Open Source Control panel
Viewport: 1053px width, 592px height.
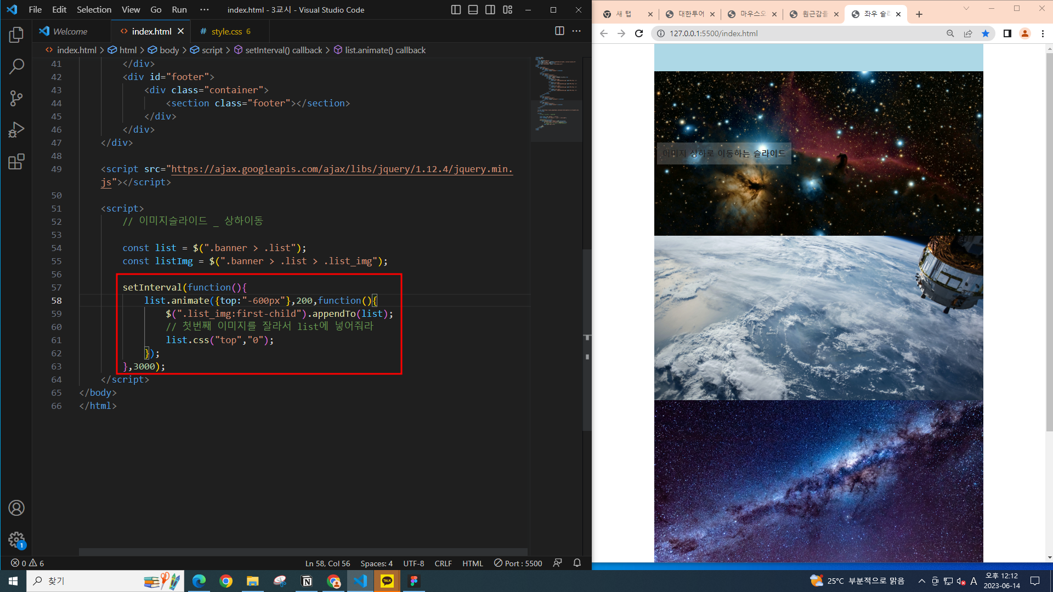pyautogui.click(x=16, y=99)
